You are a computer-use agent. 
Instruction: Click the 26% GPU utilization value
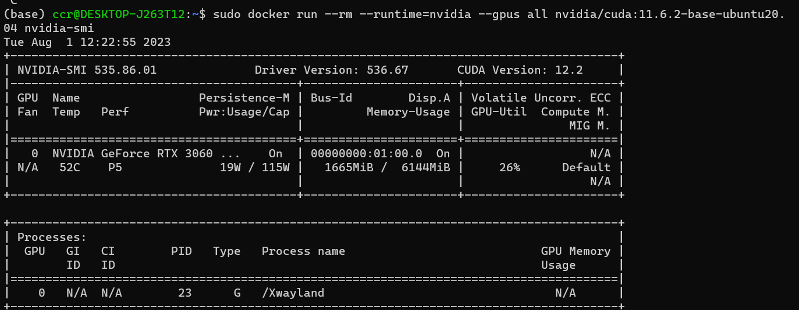(x=510, y=168)
